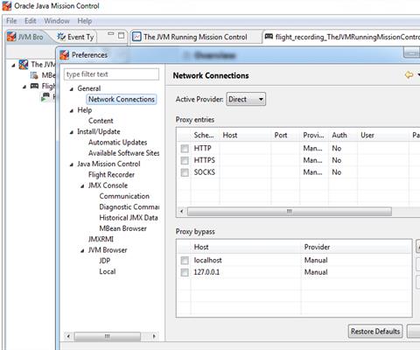Collapse the General preferences node
This screenshot has height=350, width=420.
coord(72,89)
